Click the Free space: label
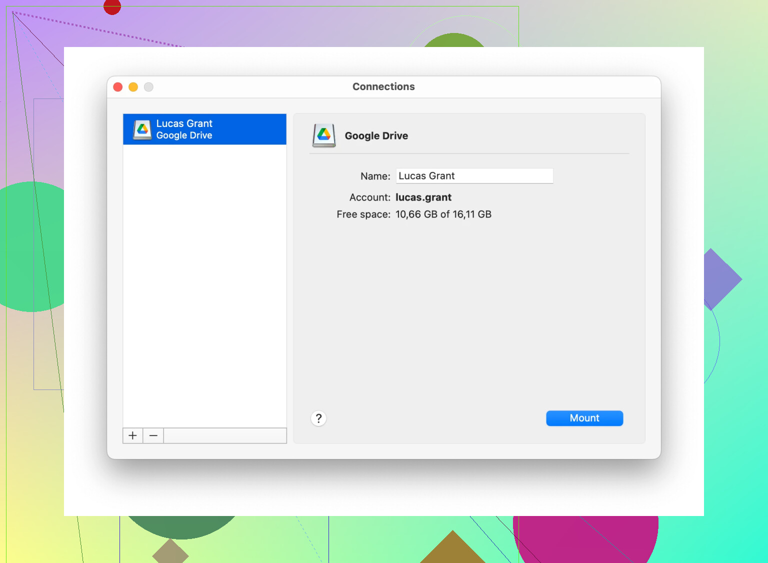 [x=363, y=214]
